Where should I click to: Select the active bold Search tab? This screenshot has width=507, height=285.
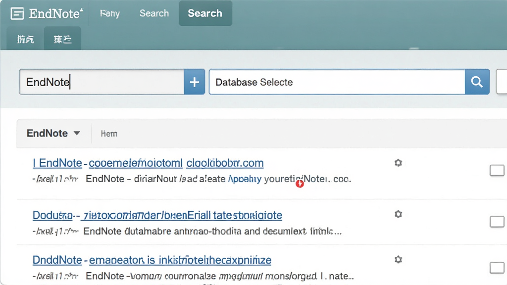[x=205, y=13]
